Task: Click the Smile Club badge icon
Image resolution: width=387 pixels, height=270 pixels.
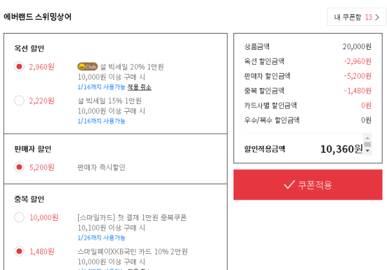Action: [88, 67]
